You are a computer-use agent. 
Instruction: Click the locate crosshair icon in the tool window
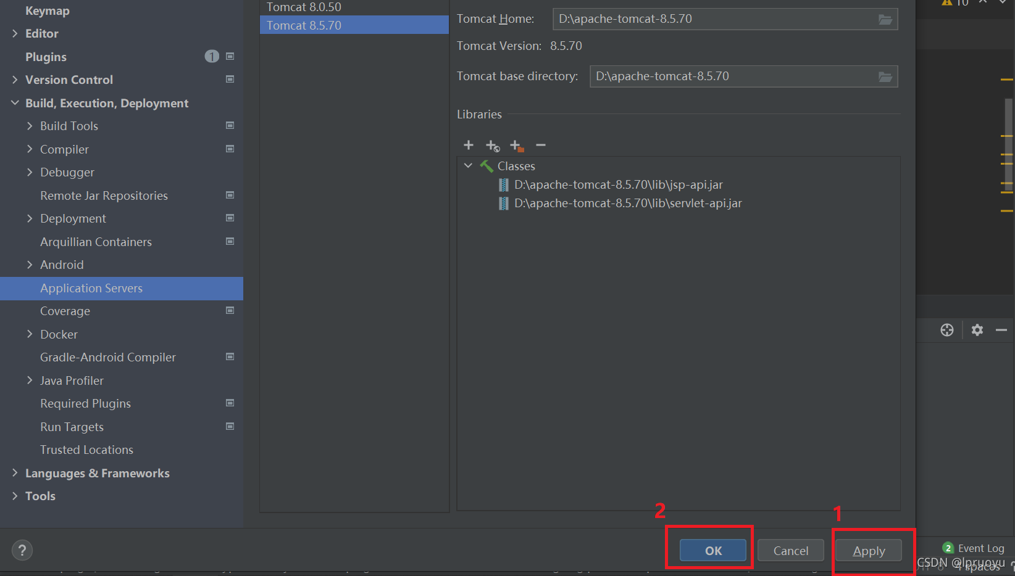(947, 330)
